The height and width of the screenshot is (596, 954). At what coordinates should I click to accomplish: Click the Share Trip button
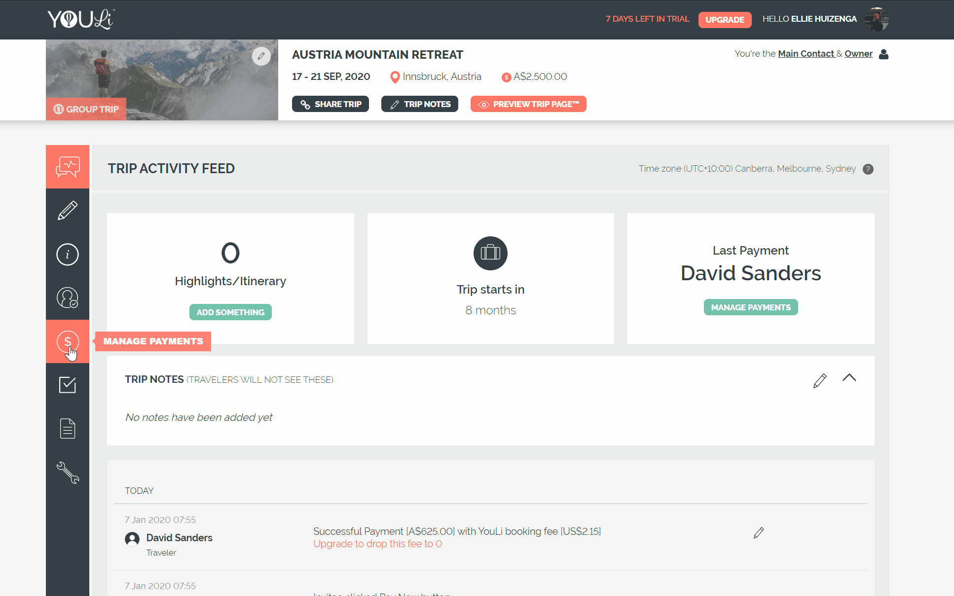pyautogui.click(x=330, y=104)
